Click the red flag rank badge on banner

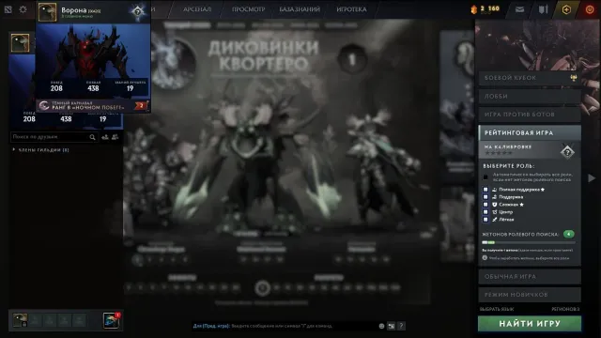pos(141,105)
